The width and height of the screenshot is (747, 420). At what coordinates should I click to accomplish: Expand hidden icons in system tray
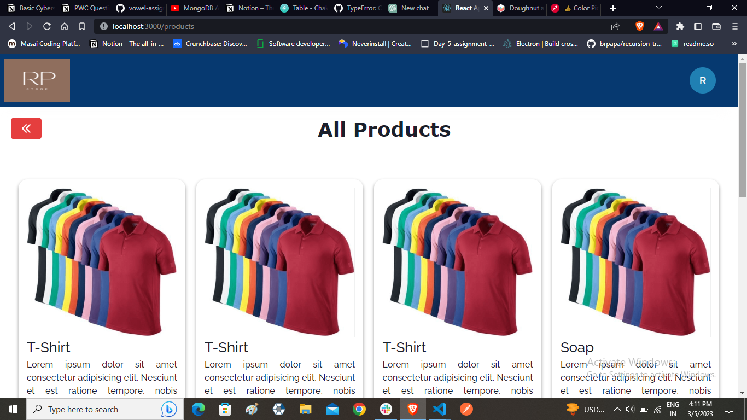coord(617,409)
